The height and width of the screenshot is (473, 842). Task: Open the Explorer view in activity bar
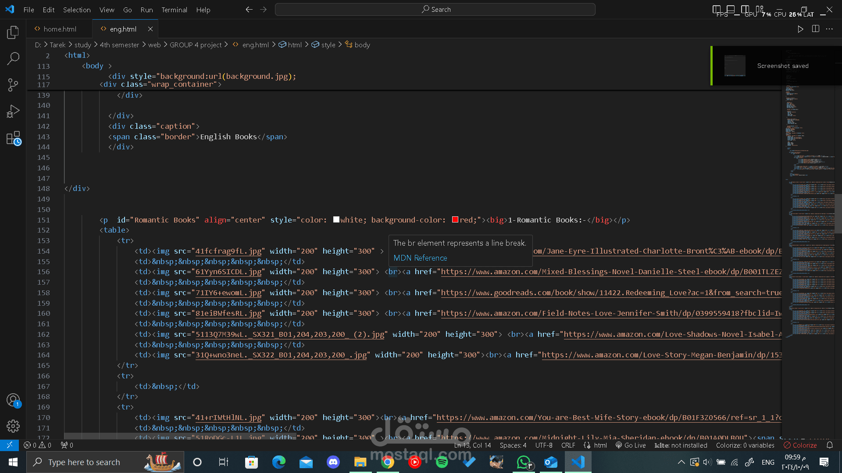[13, 32]
